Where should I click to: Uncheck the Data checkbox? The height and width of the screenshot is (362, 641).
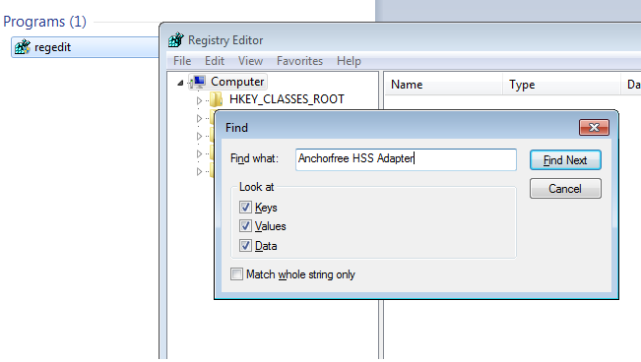245,246
